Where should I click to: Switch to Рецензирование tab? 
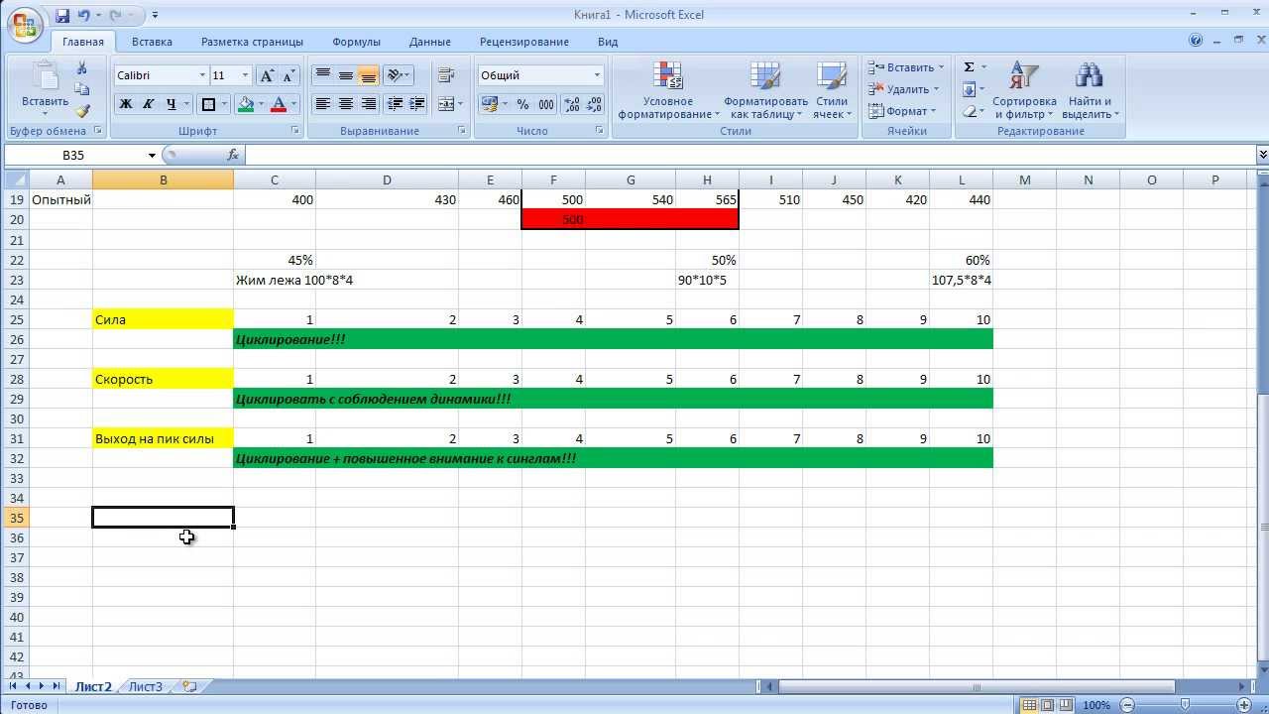pos(523,42)
